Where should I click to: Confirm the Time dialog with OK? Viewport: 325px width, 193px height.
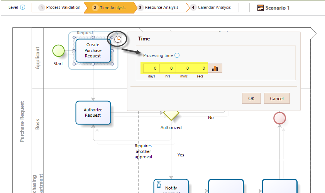tap(251, 98)
